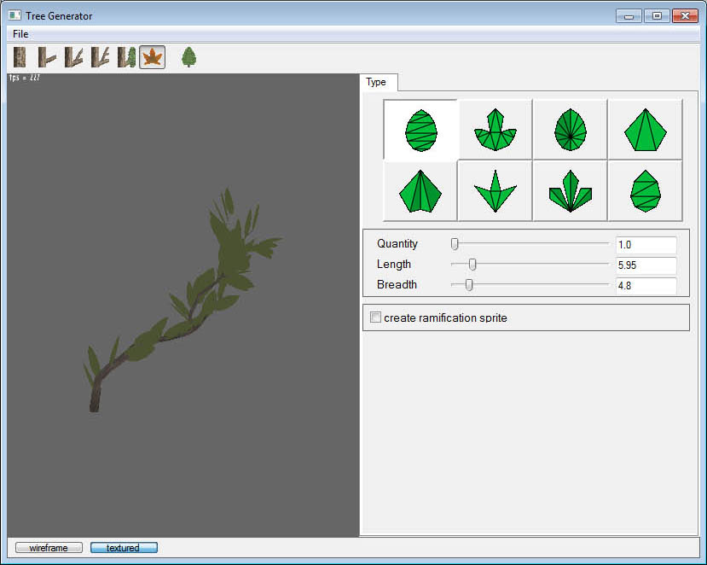Switch view to textured mode
The height and width of the screenshot is (565, 707).
(124, 548)
